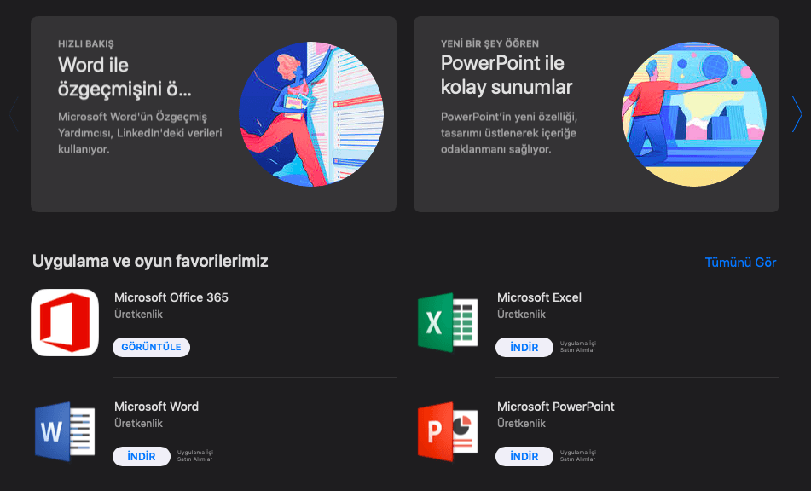Select the "Microsoft PowerPoint" app title
811x491 pixels.
tap(555, 407)
